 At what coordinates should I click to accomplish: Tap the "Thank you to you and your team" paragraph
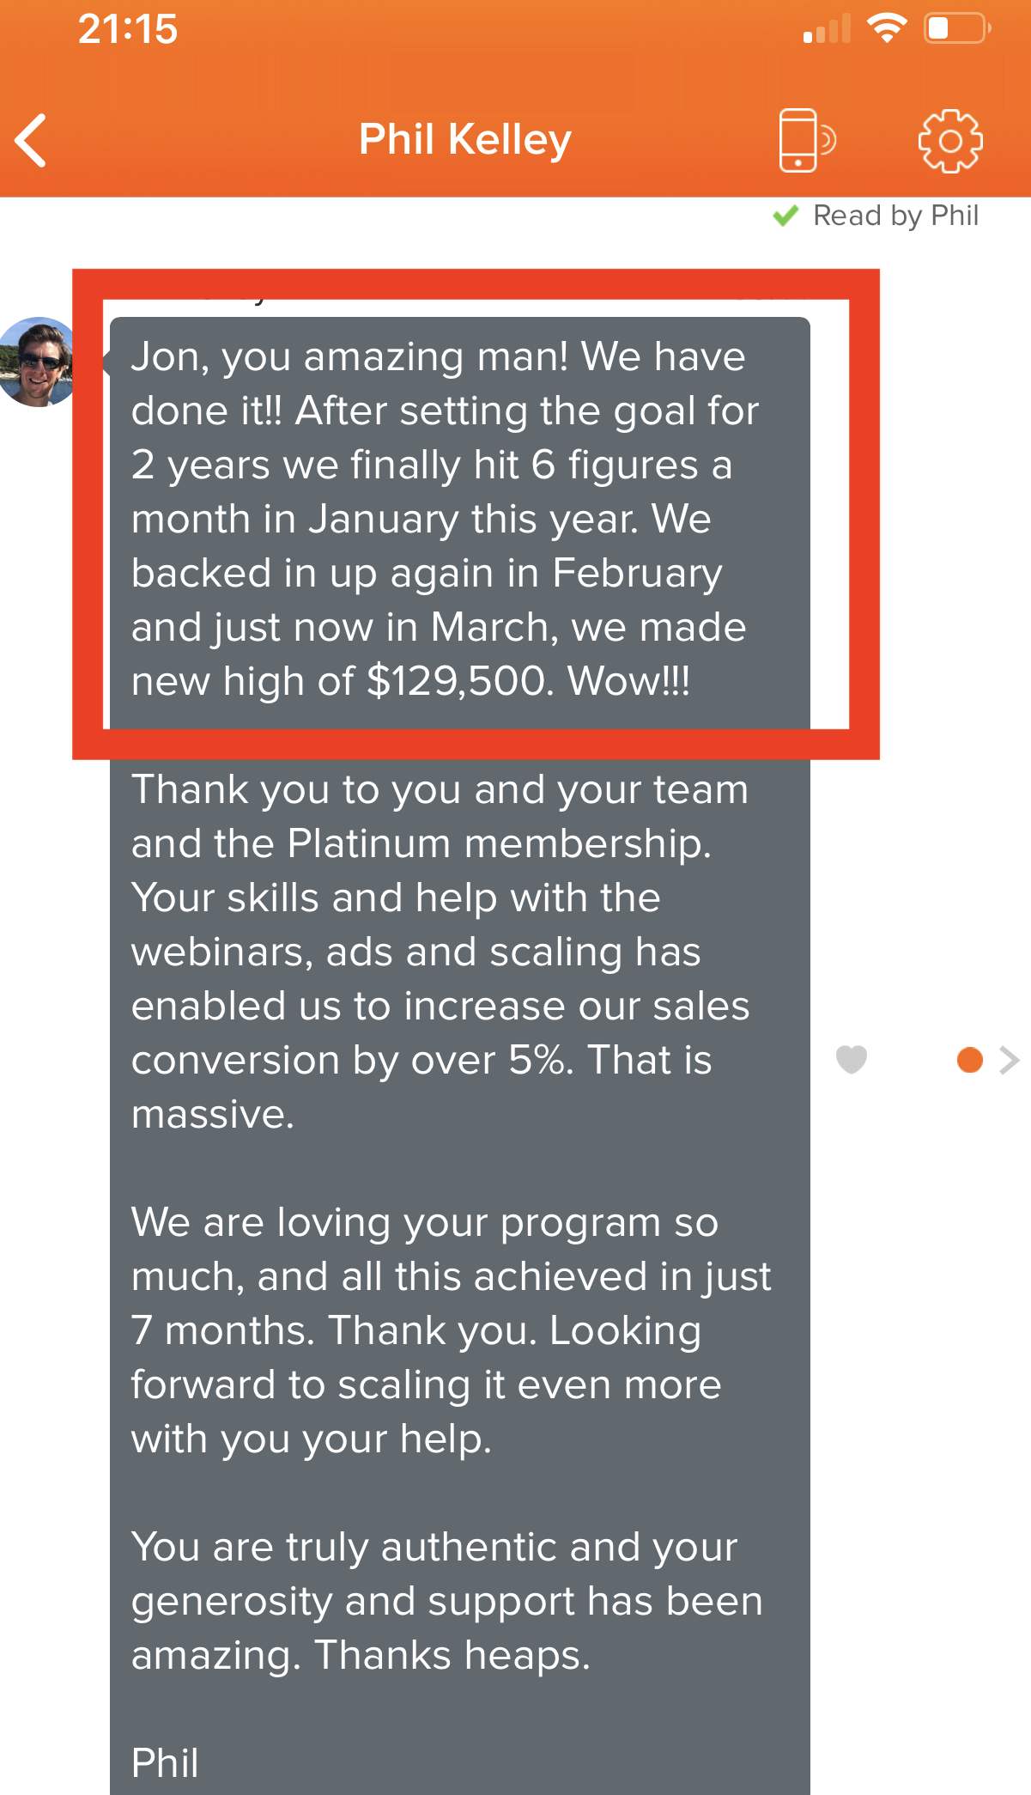point(440,952)
